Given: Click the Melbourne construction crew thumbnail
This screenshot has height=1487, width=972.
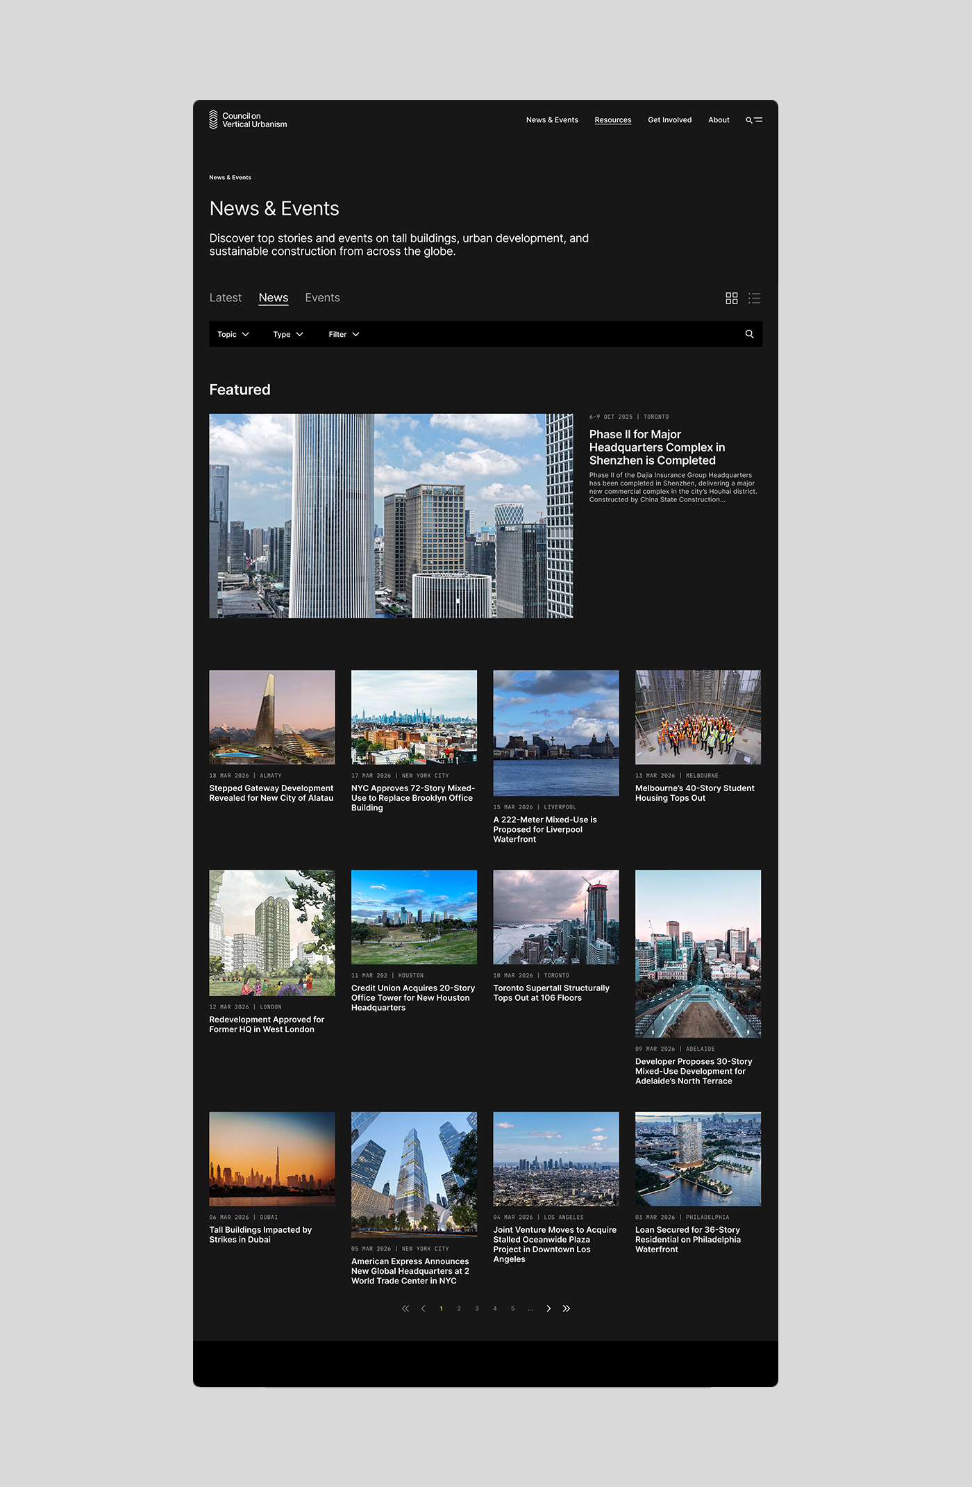Looking at the screenshot, I should point(698,717).
